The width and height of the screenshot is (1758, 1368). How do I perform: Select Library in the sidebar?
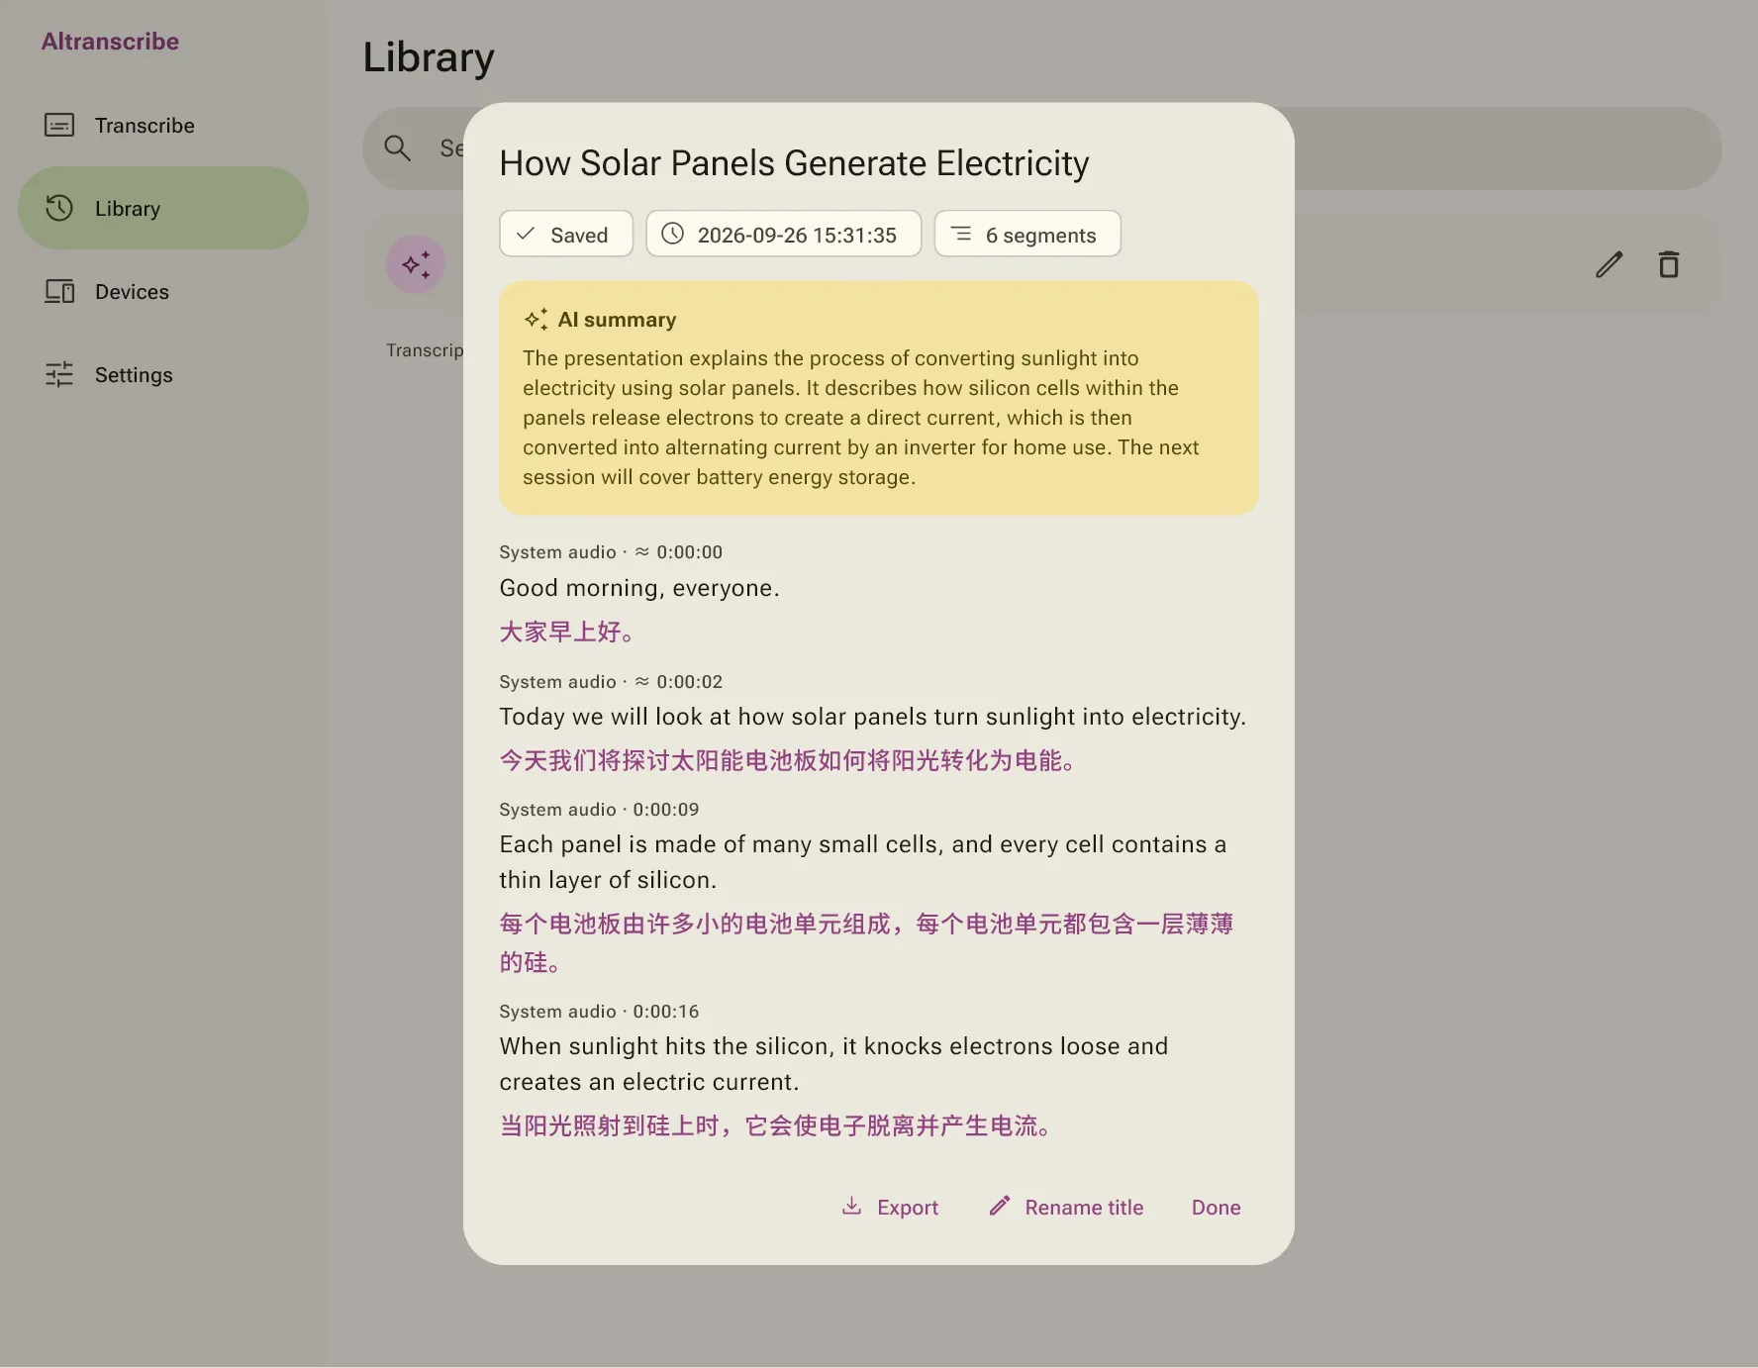[163, 208]
